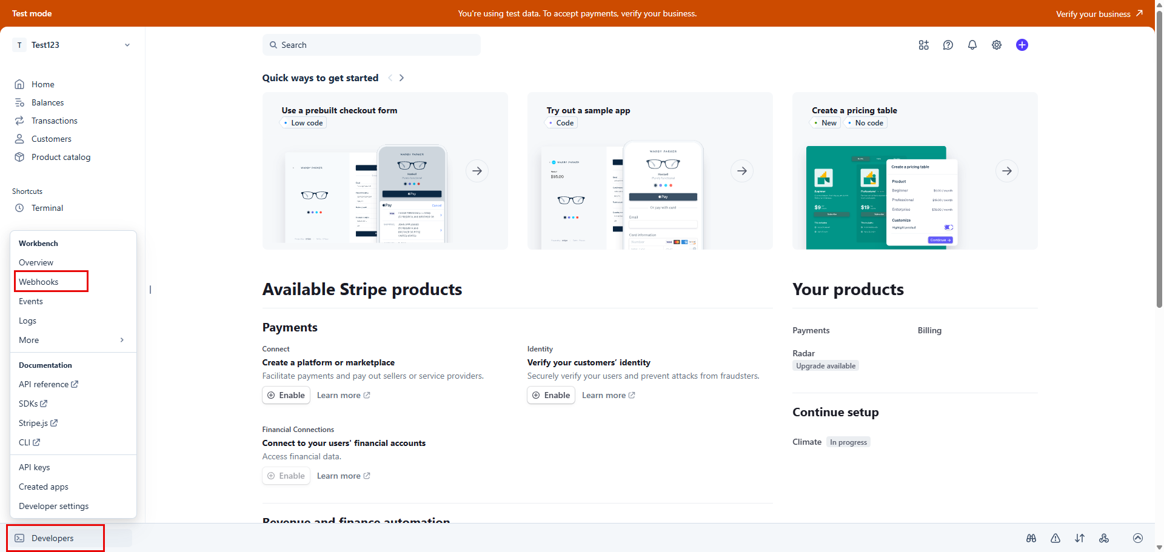Click the purple plus create button
1164x552 pixels.
pos(1022,45)
